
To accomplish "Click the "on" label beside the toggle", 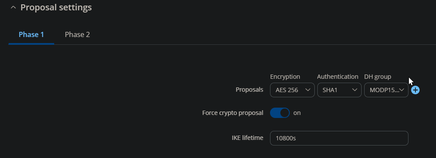I will point(297,113).
